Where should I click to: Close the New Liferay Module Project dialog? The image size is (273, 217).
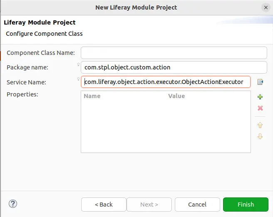tap(266, 7)
